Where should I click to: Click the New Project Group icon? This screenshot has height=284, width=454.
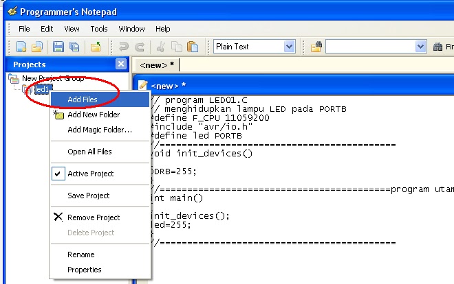[x=14, y=78]
